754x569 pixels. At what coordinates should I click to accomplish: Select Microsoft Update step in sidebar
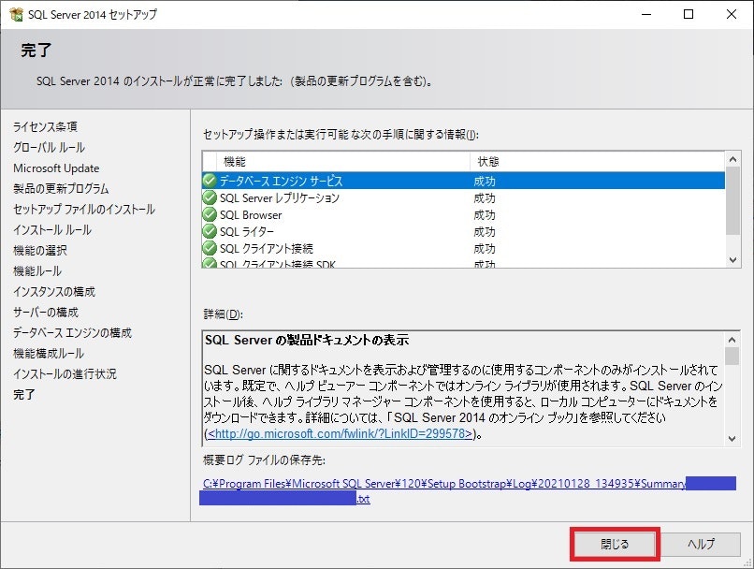click(x=56, y=168)
